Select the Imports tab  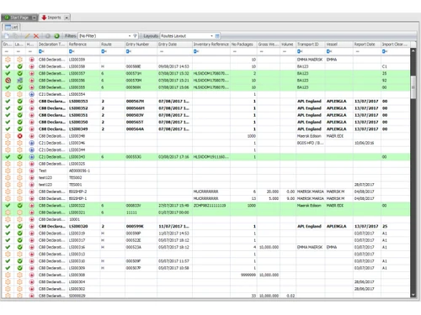(x=54, y=18)
